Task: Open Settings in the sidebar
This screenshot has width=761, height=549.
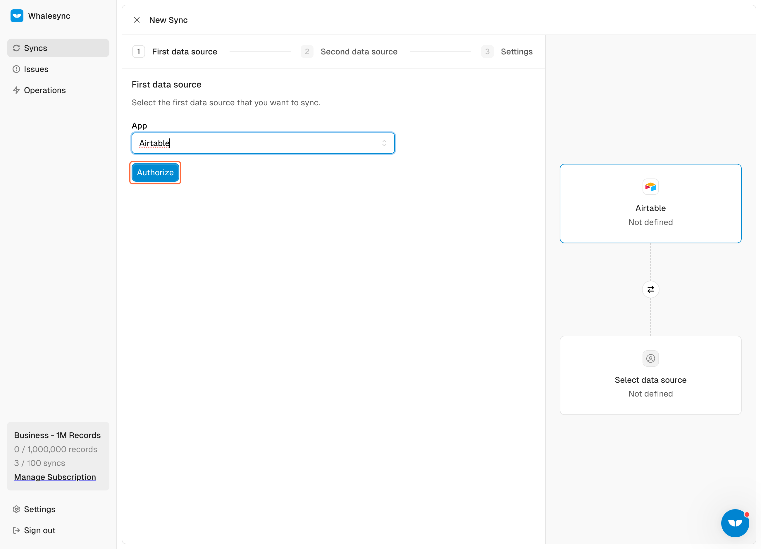Action: 58,509
